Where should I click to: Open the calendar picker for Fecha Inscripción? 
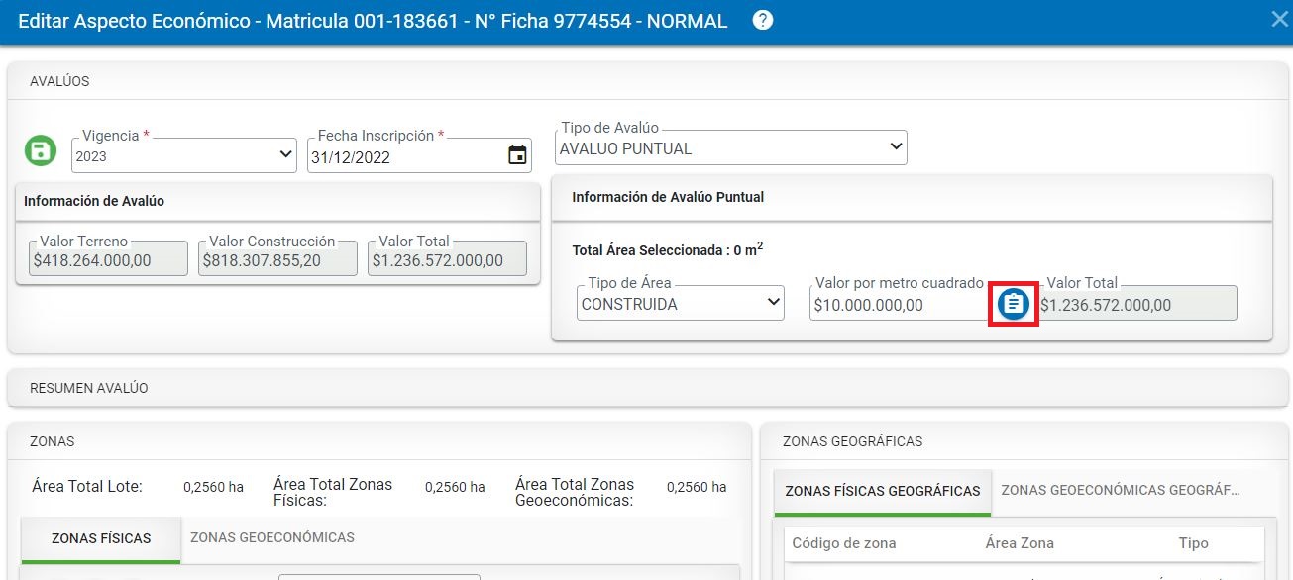pyautogui.click(x=517, y=155)
